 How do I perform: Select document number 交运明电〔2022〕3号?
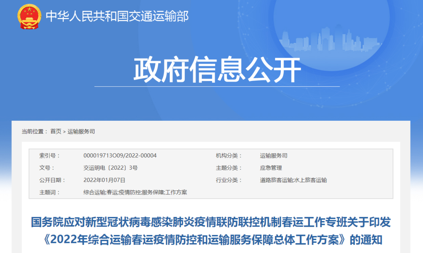click(110, 168)
